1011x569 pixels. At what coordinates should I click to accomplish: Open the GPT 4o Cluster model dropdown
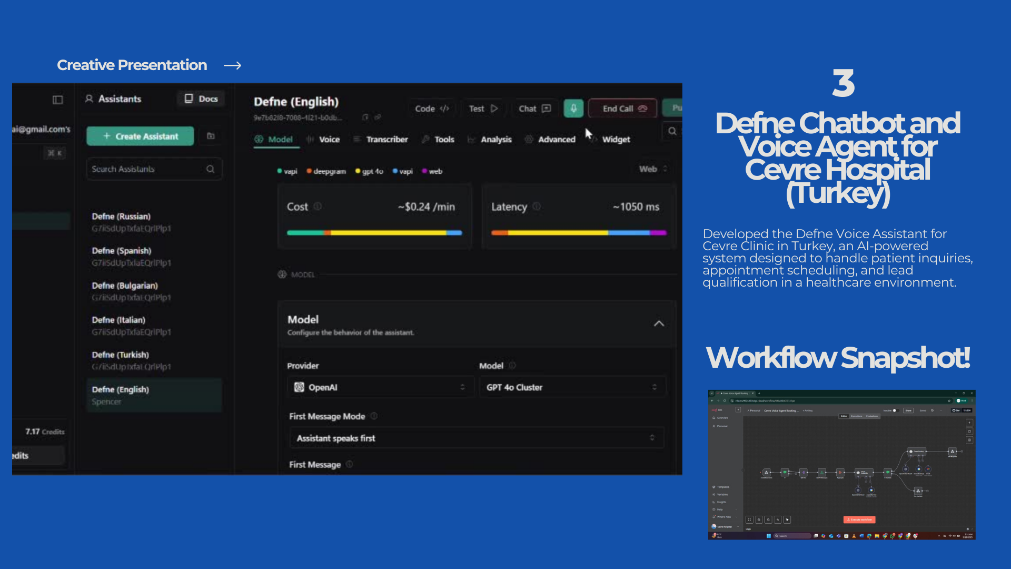pyautogui.click(x=572, y=387)
